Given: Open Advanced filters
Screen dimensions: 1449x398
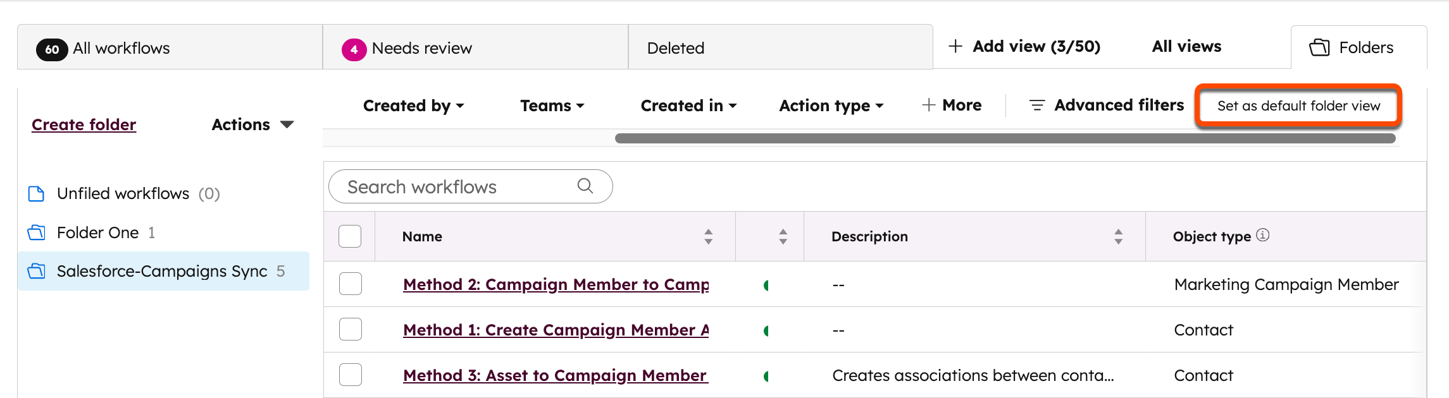Looking at the screenshot, I should (1107, 105).
